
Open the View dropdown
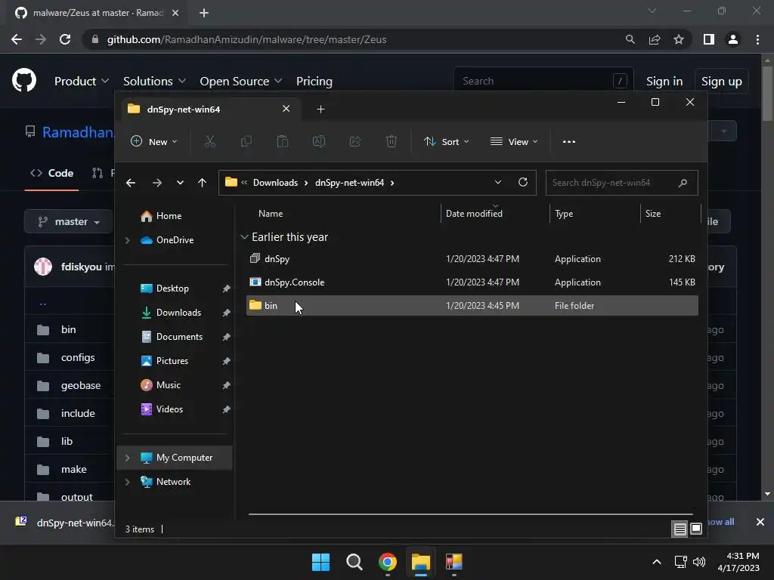coord(514,141)
